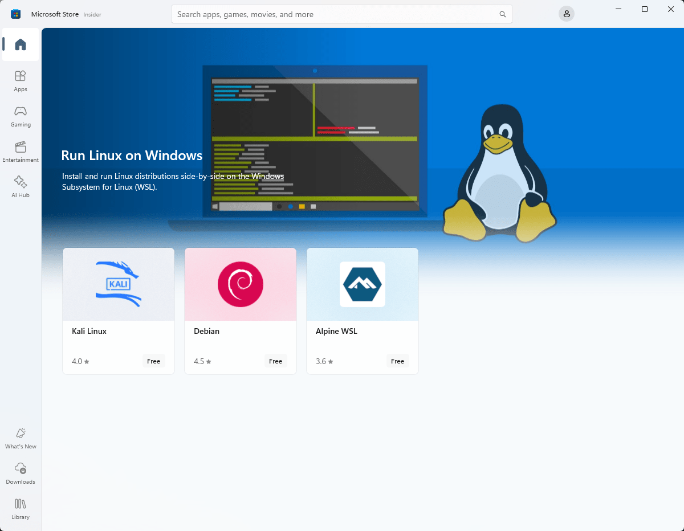Click the Insider label next to Microsoft Store
This screenshot has width=684, height=531.
[92, 15]
